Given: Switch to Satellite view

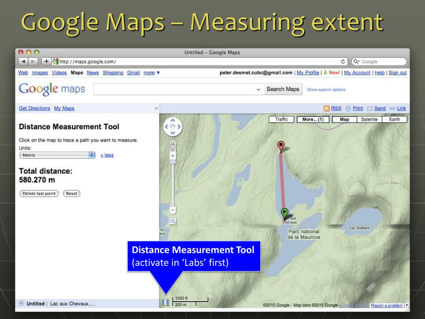Looking at the screenshot, I should [369, 119].
